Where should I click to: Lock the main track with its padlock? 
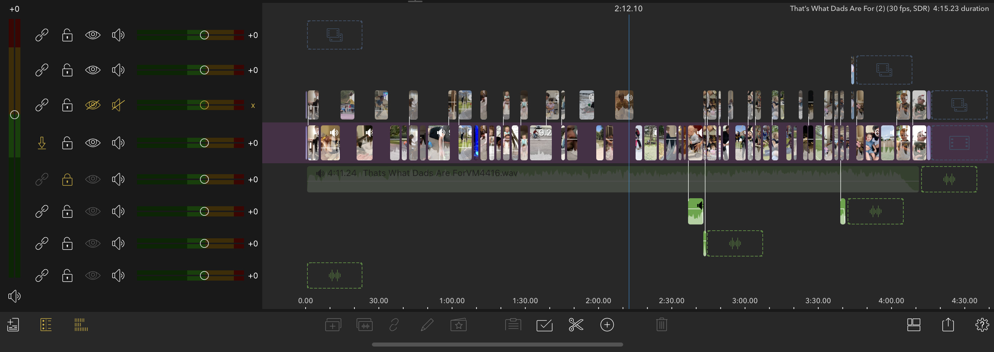coord(67,143)
